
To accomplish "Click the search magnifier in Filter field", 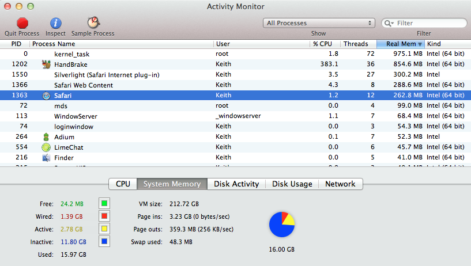I will (389, 23).
